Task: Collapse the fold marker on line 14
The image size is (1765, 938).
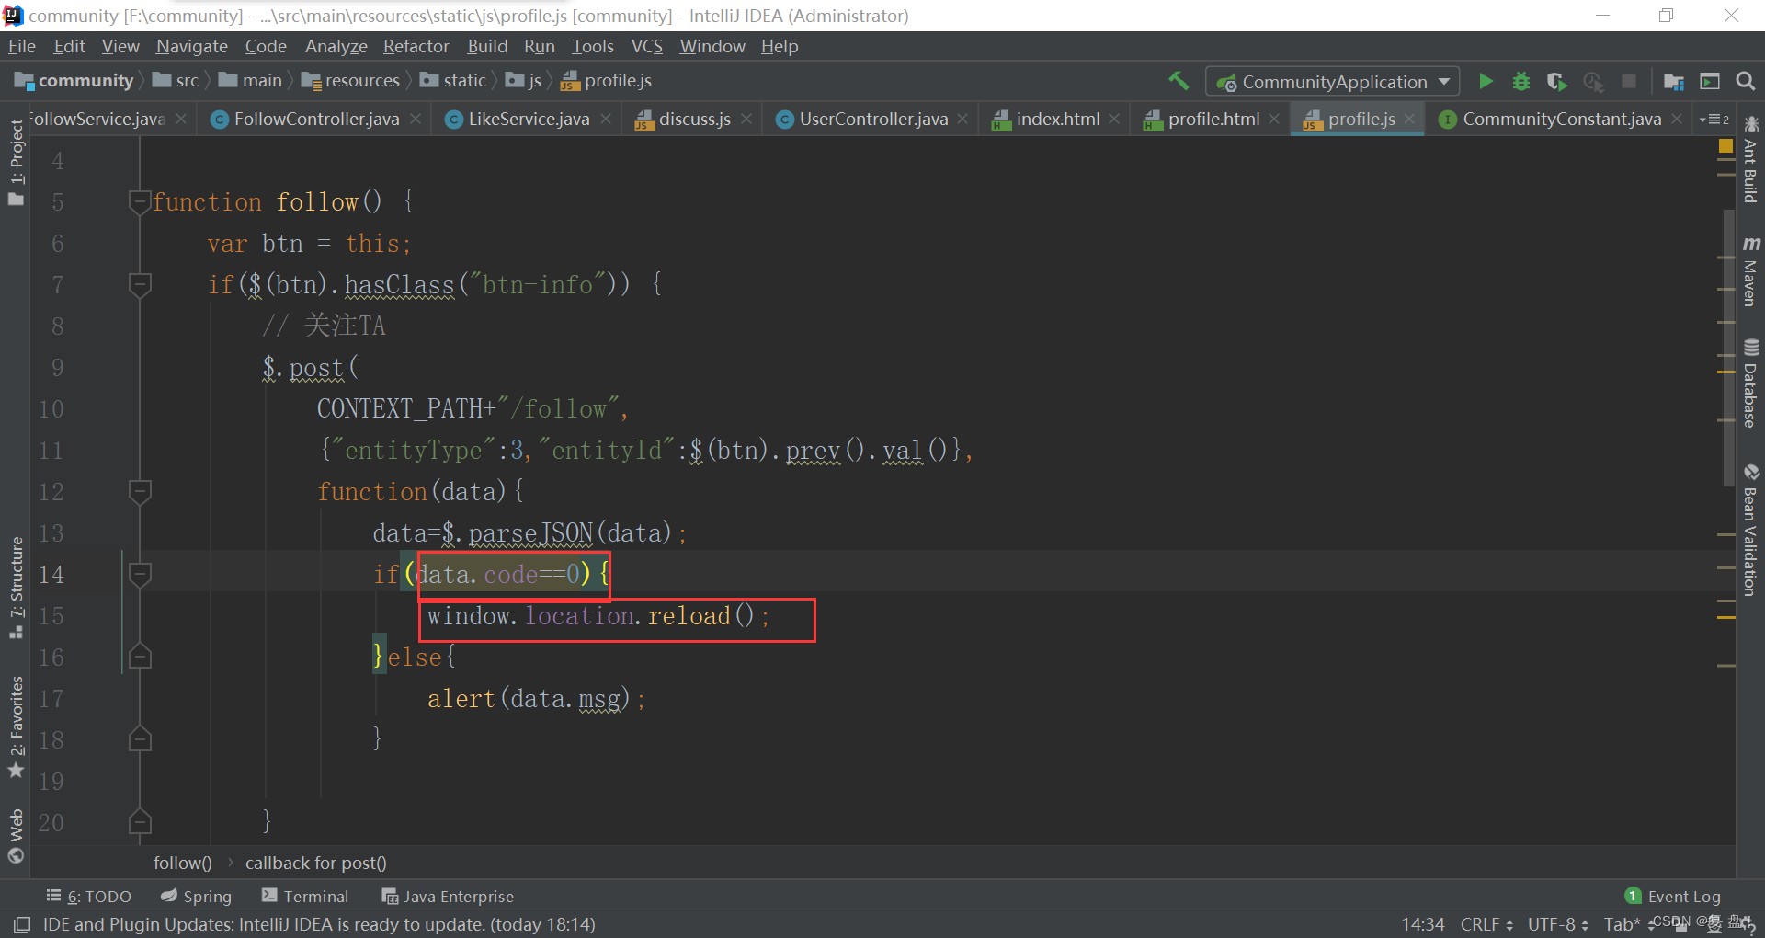Action: click(140, 574)
